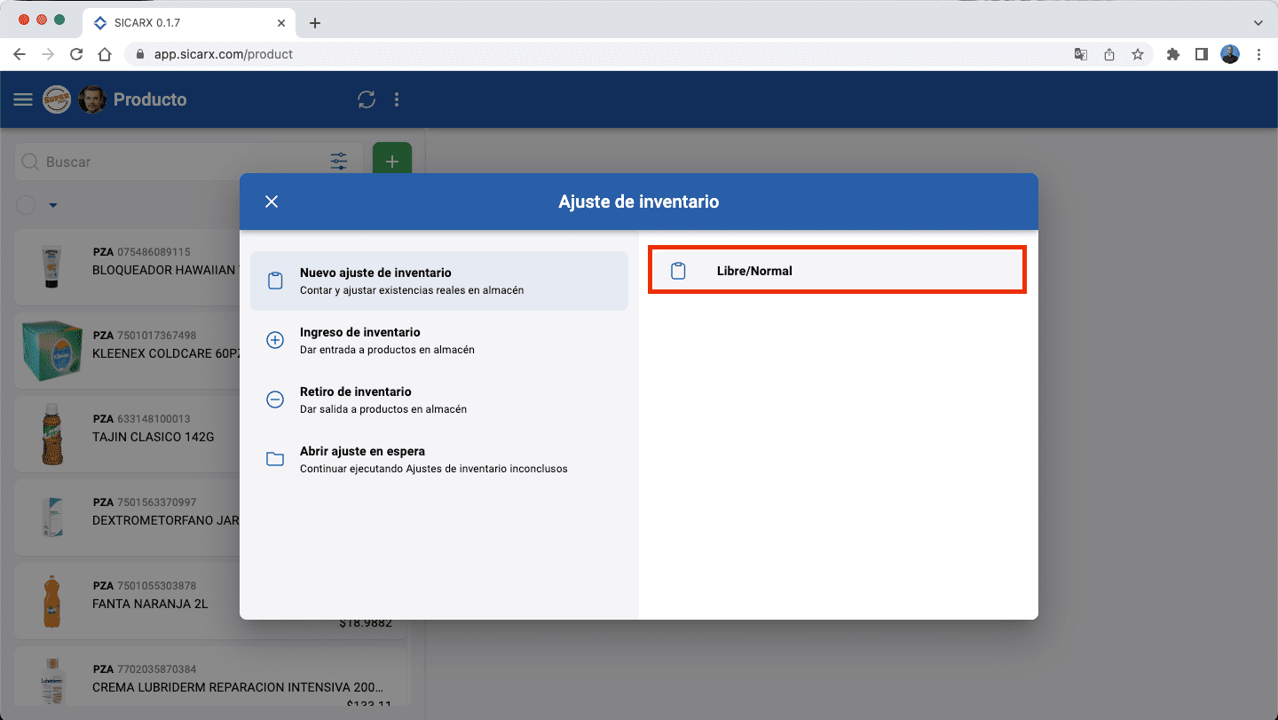Screen dimensions: 1278x720
Task: Close the Ajuste de inventario dialog
Action: [x=272, y=202]
